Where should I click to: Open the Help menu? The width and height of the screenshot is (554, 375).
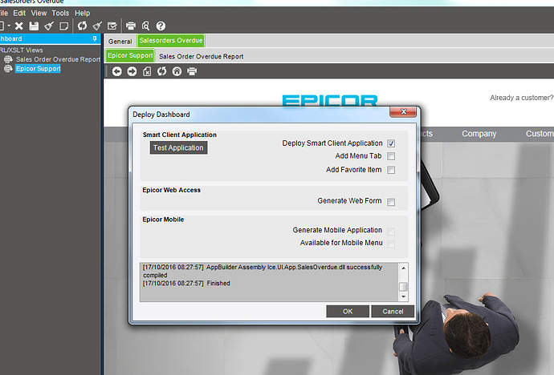click(x=83, y=13)
